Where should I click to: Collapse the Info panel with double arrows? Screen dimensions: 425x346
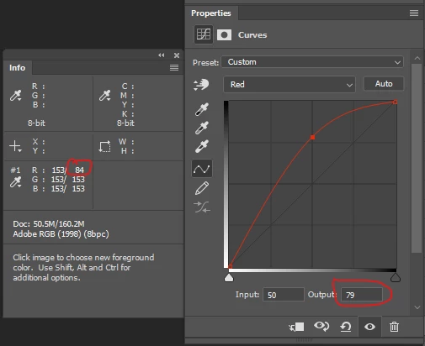(162, 55)
